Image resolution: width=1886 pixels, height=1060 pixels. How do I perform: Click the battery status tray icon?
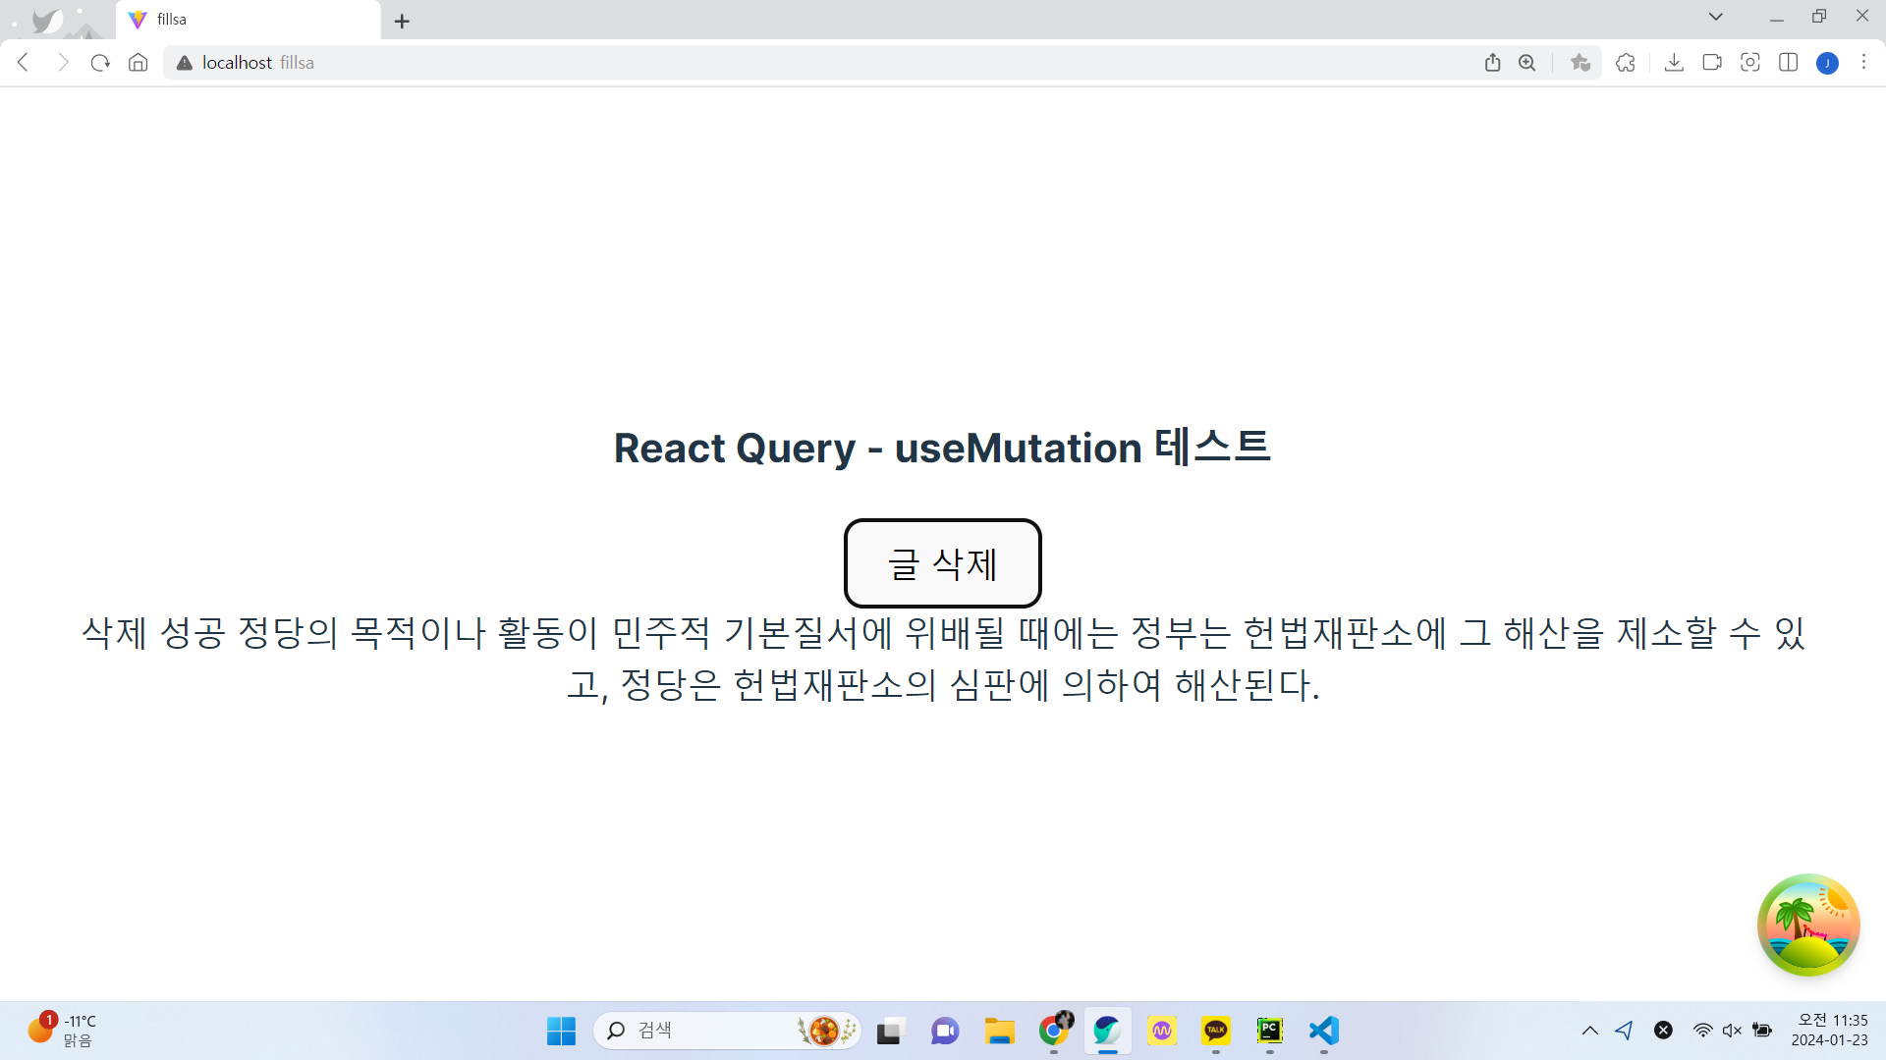pos(1762,1031)
